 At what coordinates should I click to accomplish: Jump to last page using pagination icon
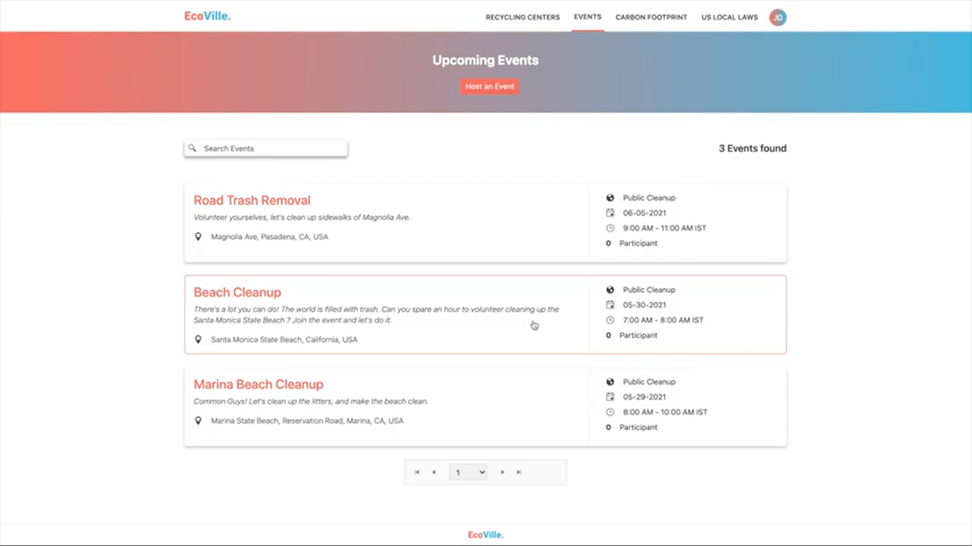tap(519, 472)
